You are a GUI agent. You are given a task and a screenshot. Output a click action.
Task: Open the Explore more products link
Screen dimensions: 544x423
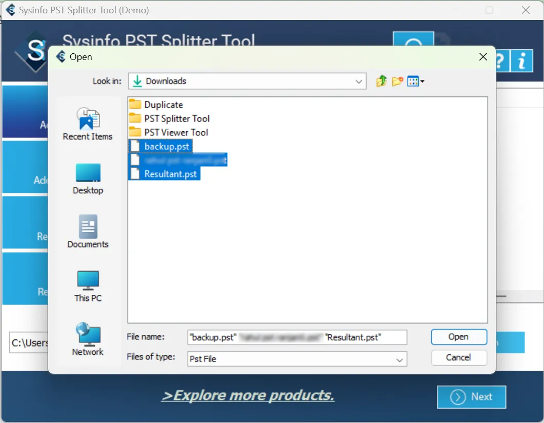coord(248,395)
